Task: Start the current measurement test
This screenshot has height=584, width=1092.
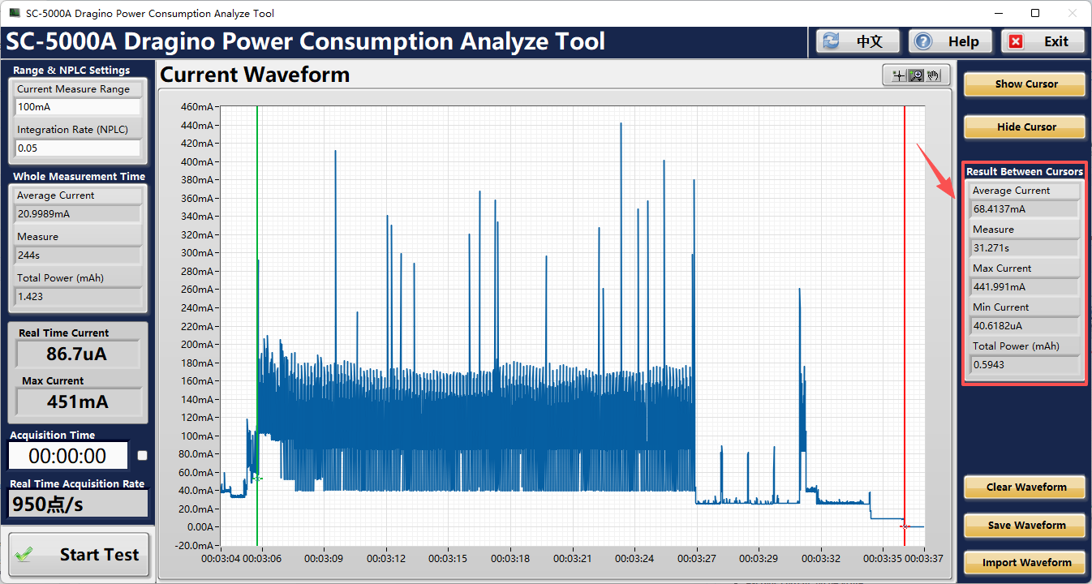Action: pyautogui.click(x=80, y=555)
